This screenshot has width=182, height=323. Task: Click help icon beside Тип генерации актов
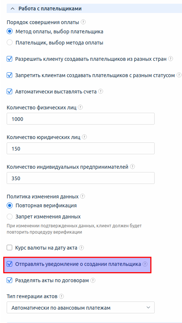pyautogui.click(x=61, y=296)
